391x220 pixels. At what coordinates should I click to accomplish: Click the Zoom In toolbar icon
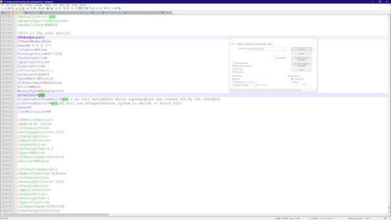[56, 8]
